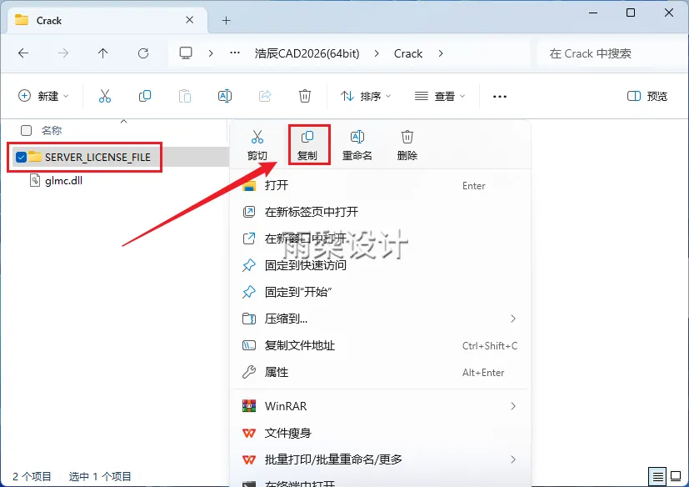Image resolution: width=689 pixels, height=487 pixels.
Task: Select 在终端中打开 at menu bottom
Action: click(380, 482)
